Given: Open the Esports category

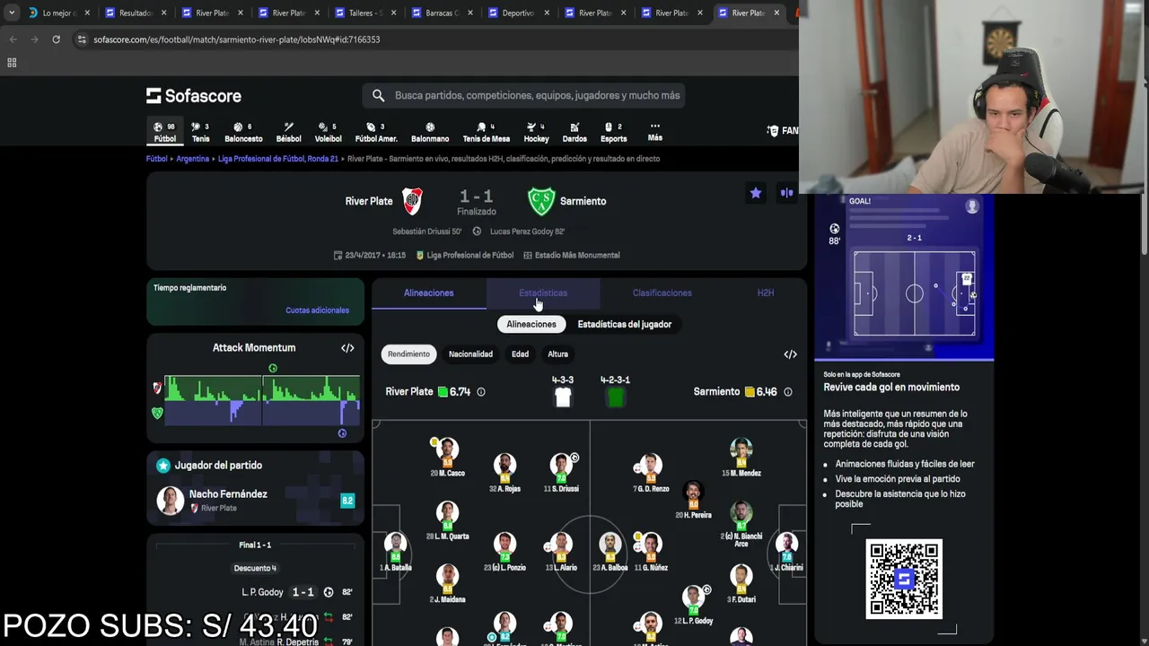Looking at the screenshot, I should coord(613,132).
